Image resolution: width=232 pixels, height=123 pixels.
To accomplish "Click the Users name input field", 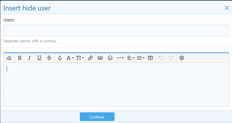I will 116,31.
